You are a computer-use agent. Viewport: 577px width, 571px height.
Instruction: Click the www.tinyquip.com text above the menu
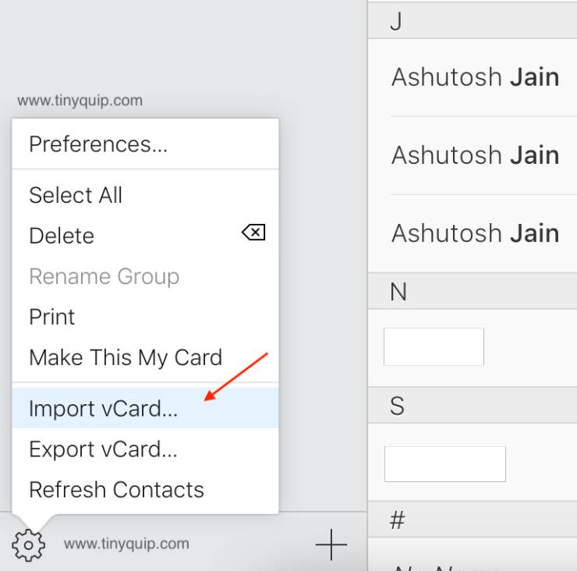80,101
